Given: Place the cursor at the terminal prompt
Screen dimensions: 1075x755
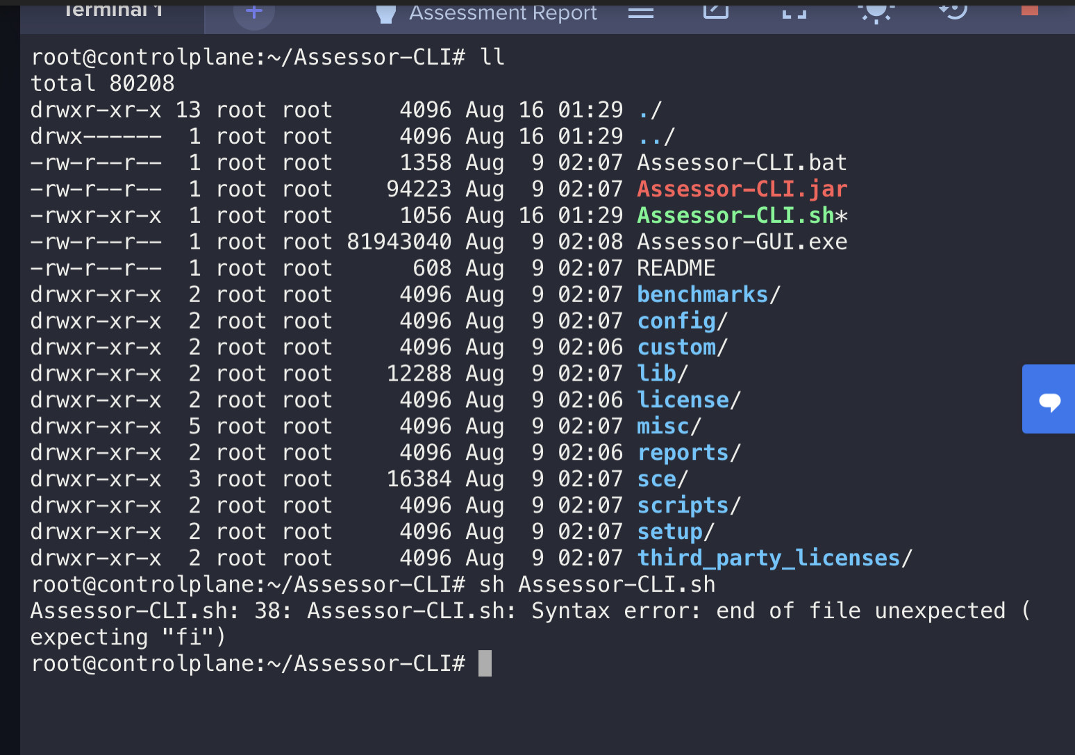Looking at the screenshot, I should click(x=485, y=663).
